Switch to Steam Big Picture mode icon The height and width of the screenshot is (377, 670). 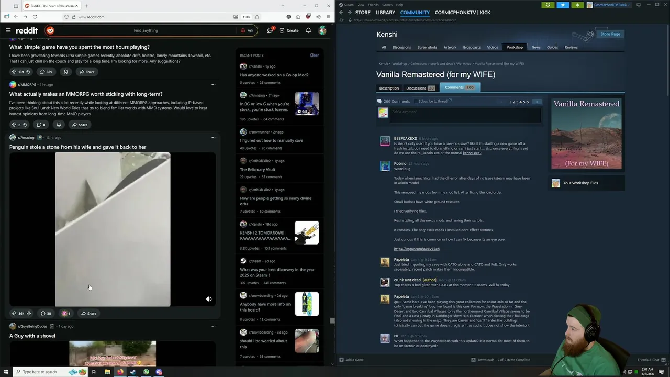click(x=638, y=5)
